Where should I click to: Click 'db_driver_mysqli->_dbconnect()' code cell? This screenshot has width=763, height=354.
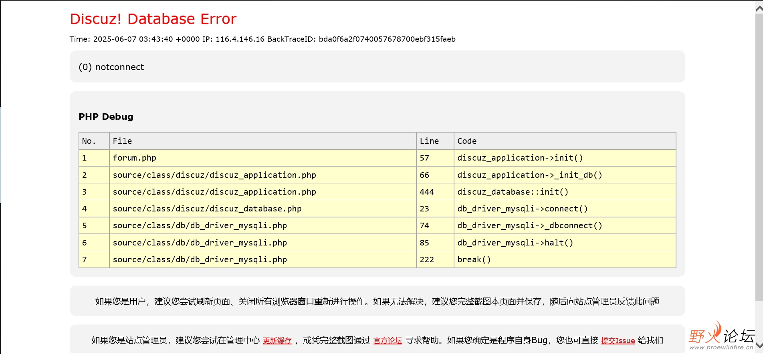[565, 225]
